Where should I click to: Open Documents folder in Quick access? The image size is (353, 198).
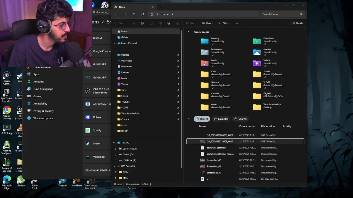coord(212,52)
